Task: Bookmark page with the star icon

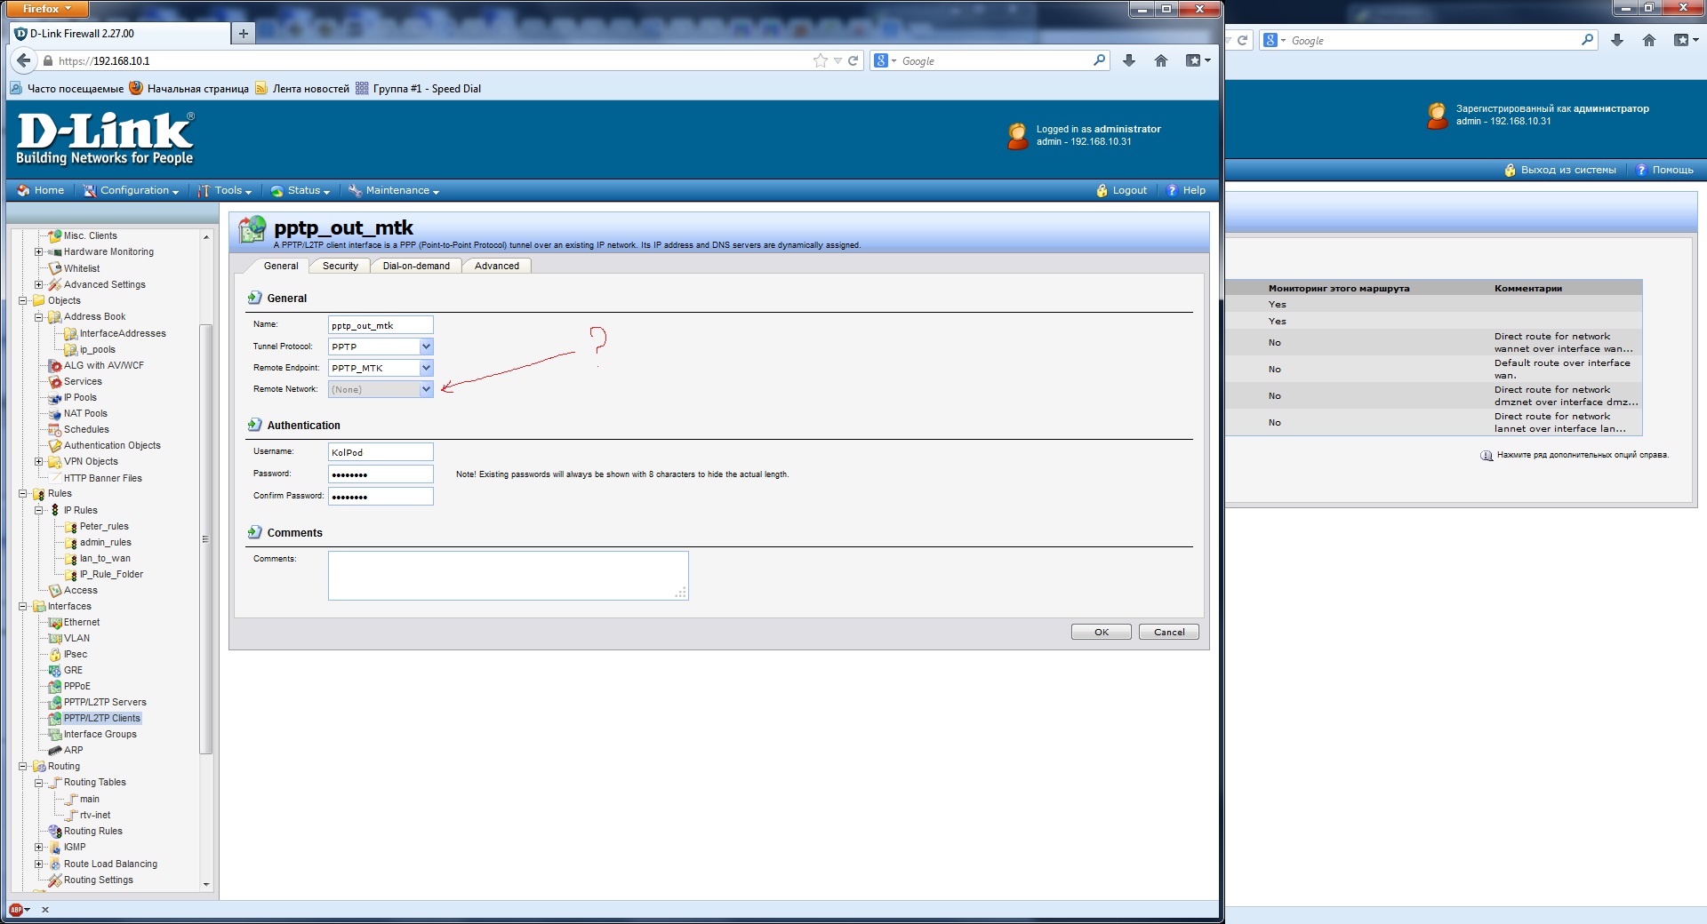Action: point(820,60)
